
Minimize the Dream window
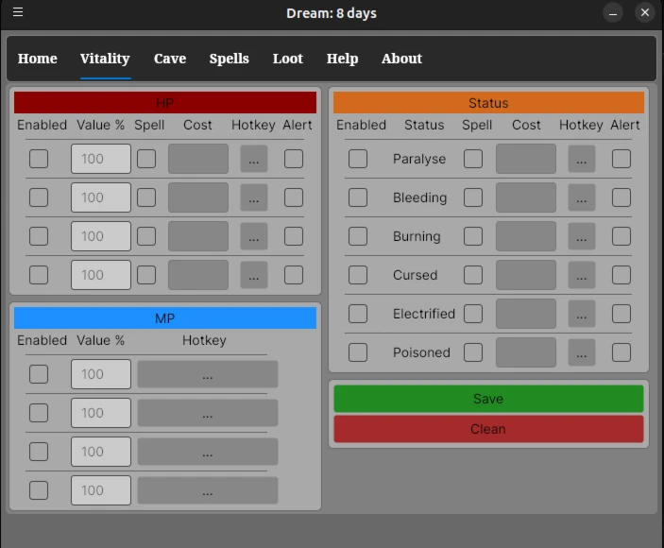612,13
